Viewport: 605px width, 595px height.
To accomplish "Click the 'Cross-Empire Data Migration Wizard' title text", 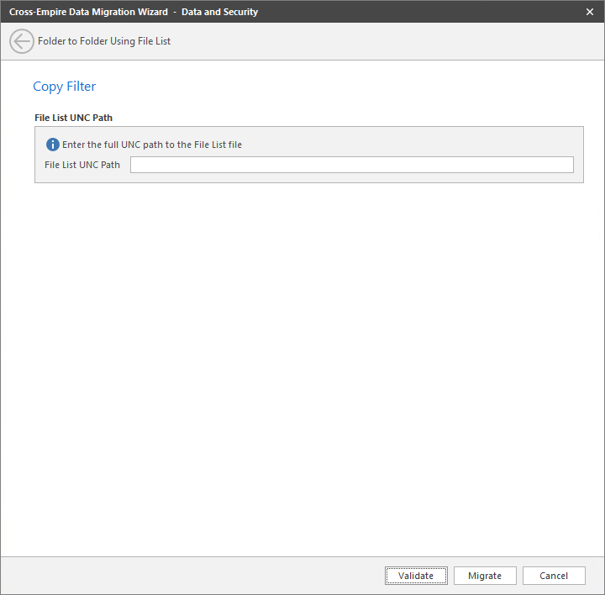I will tap(88, 12).
